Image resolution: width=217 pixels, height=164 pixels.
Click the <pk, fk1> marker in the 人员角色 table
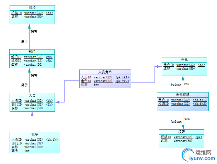pyautogui.click(x=122, y=77)
